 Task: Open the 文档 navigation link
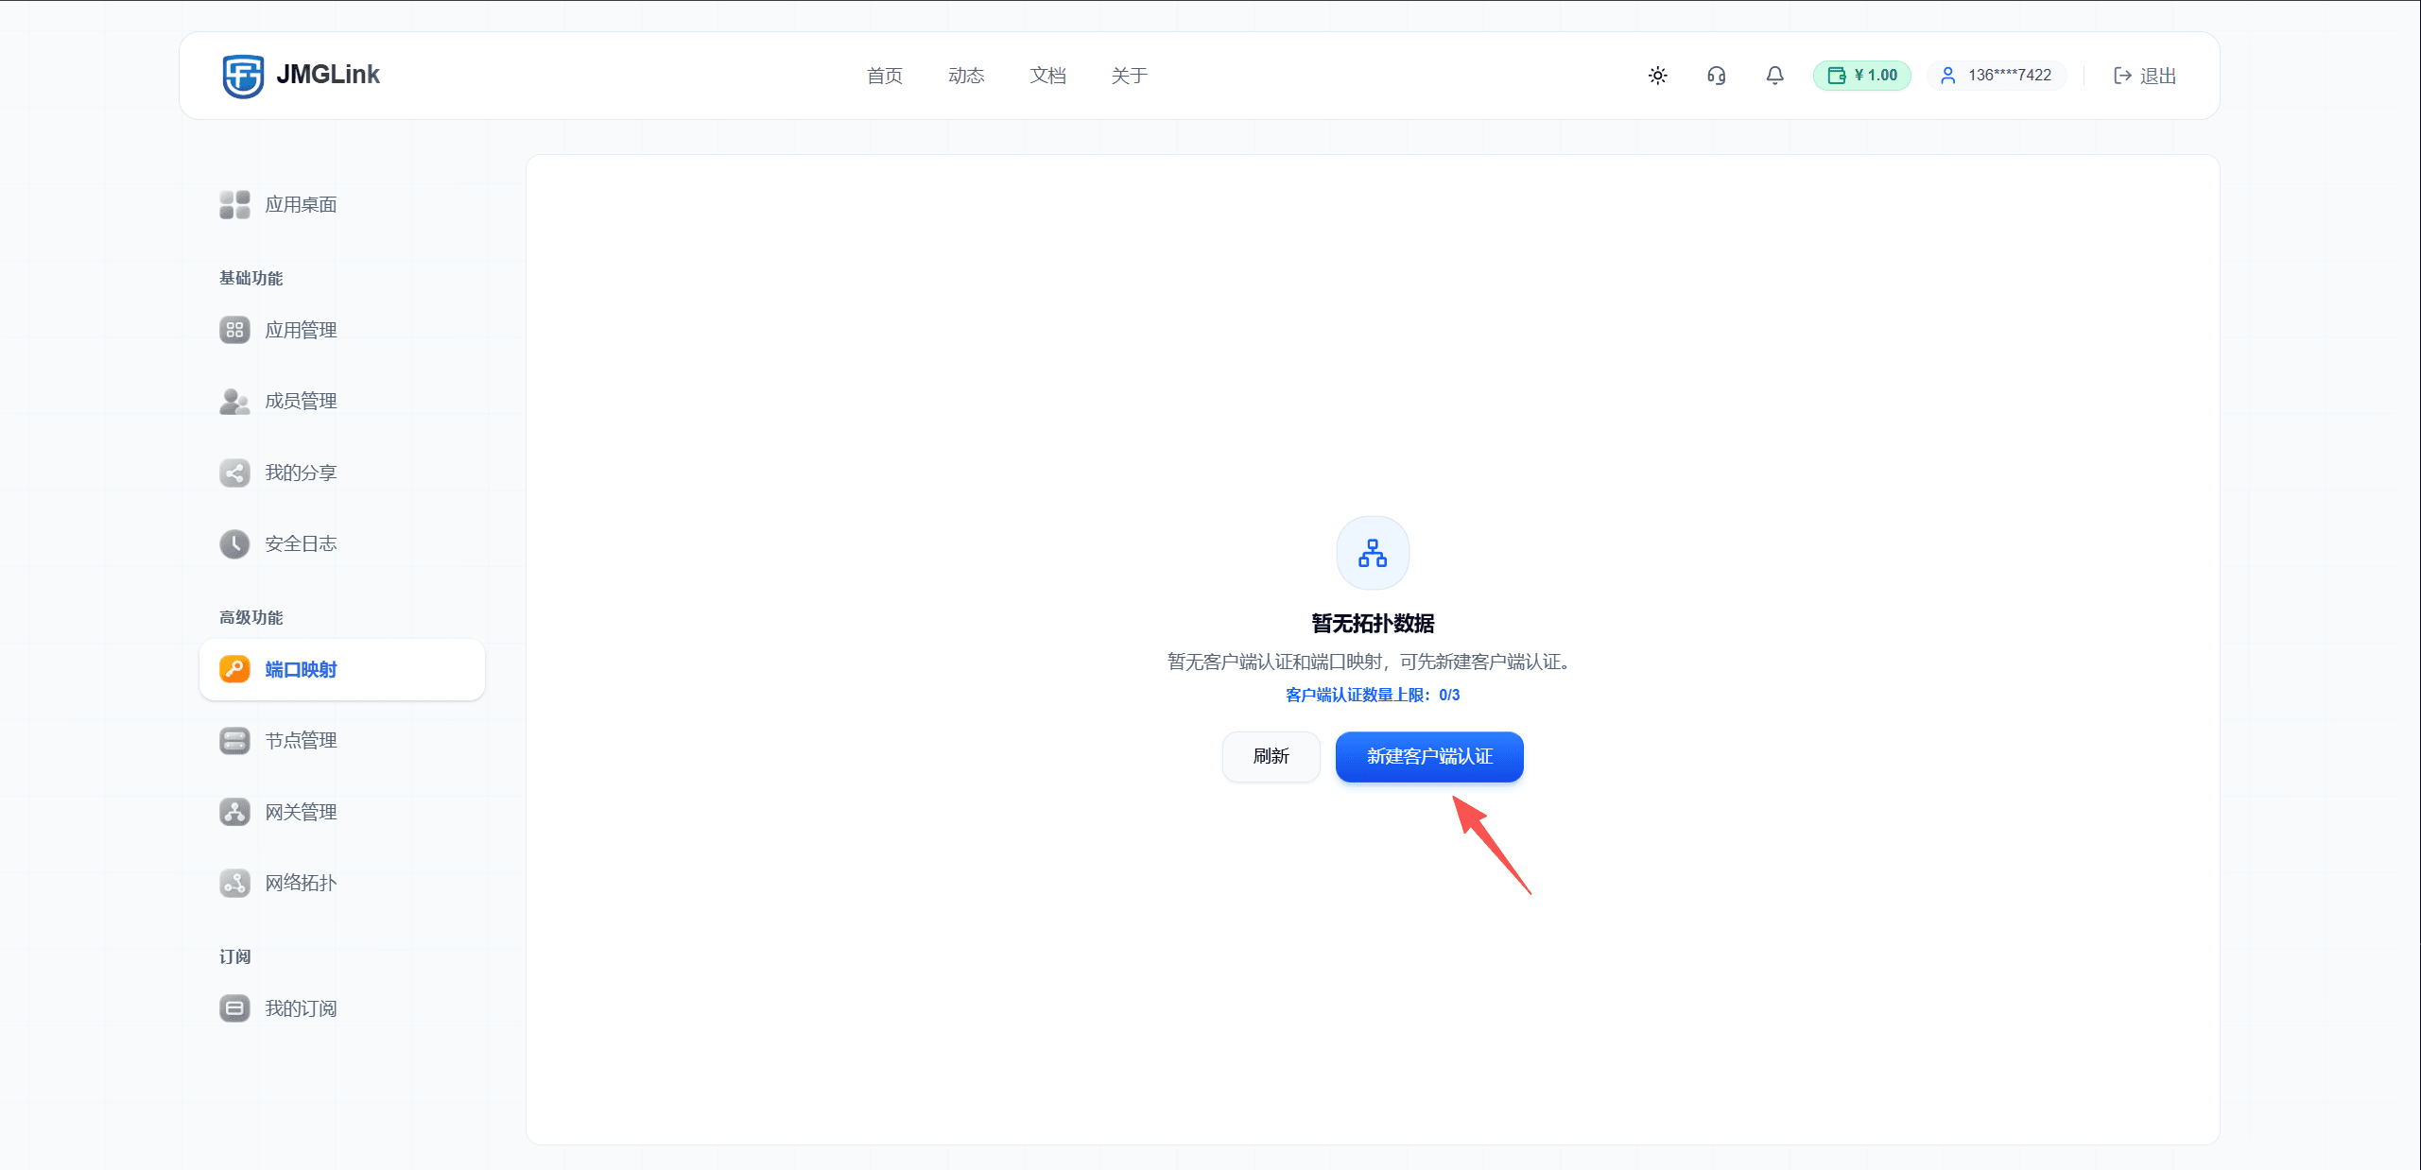pos(1047,76)
